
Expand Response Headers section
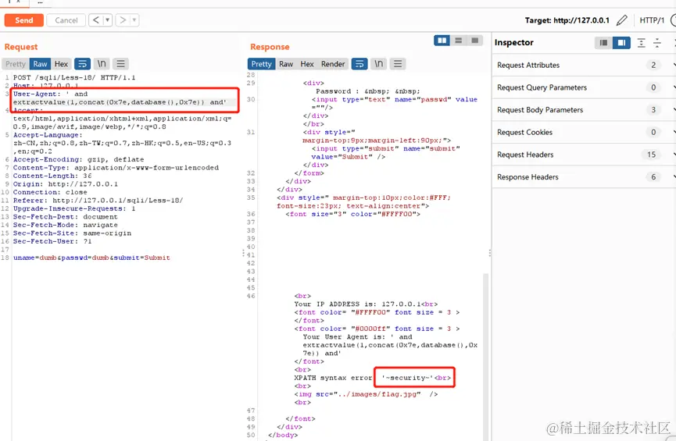(584, 177)
